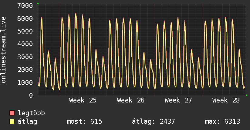The image size is (250, 130).
Task: Click the Week 27 axis label
Action: click(x=178, y=100)
